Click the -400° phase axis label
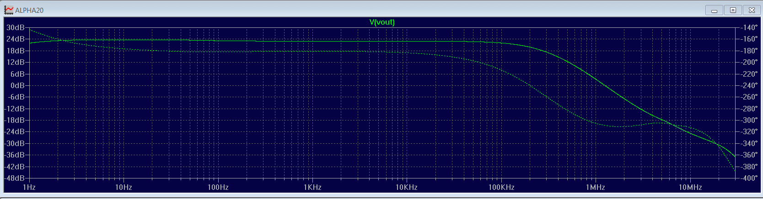Viewport: 763px width, 199px height. click(749, 178)
